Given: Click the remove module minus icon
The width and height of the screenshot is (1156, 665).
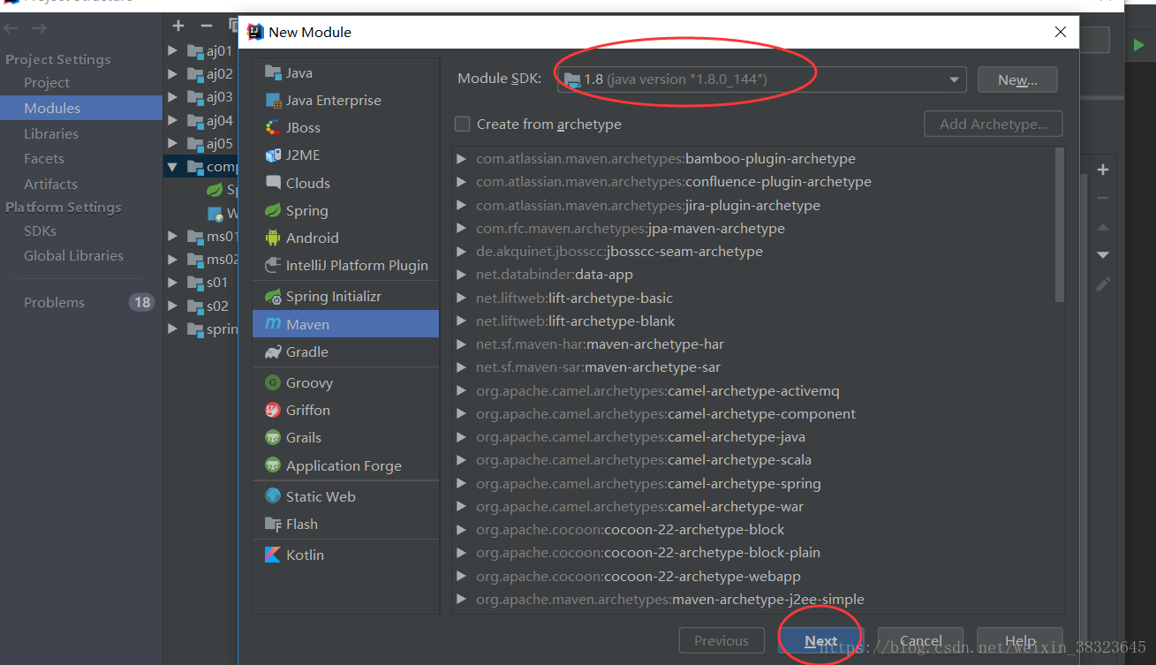Looking at the screenshot, I should pos(206,26).
